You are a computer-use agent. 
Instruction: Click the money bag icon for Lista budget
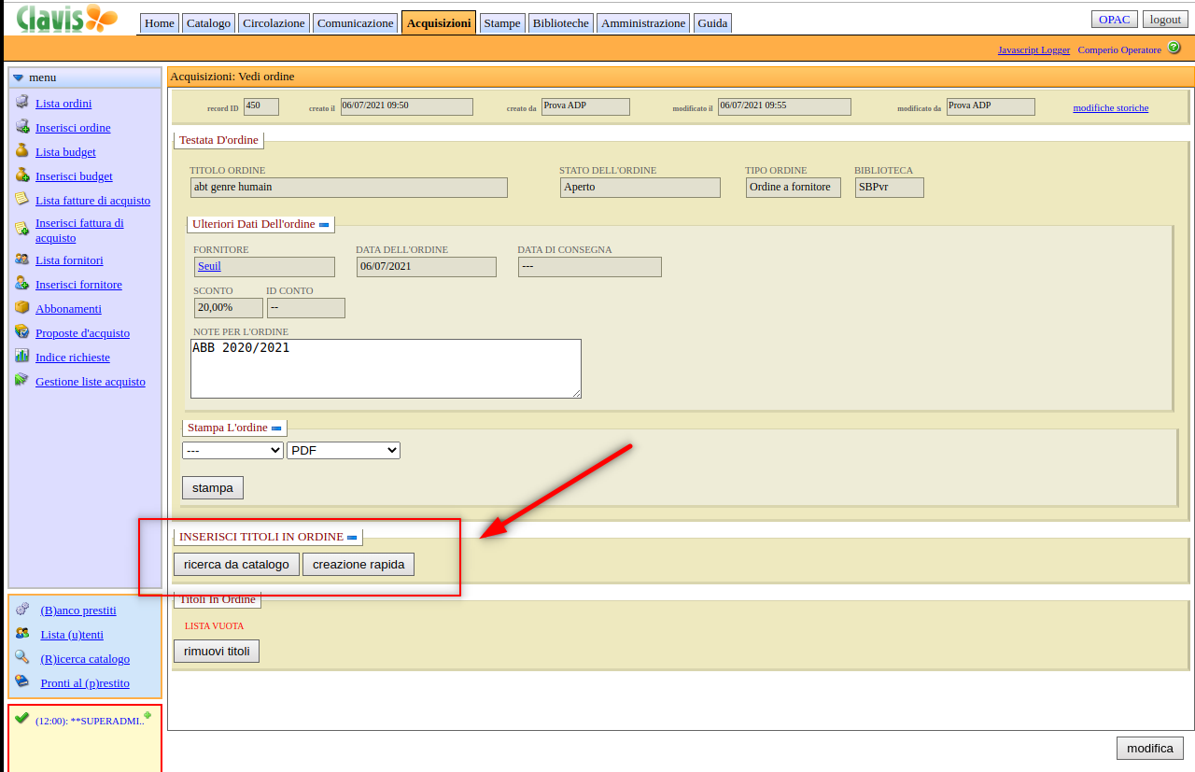point(21,151)
